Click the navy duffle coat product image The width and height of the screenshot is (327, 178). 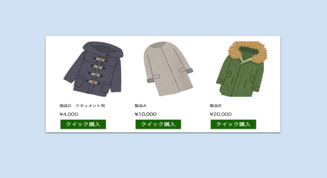point(93,69)
